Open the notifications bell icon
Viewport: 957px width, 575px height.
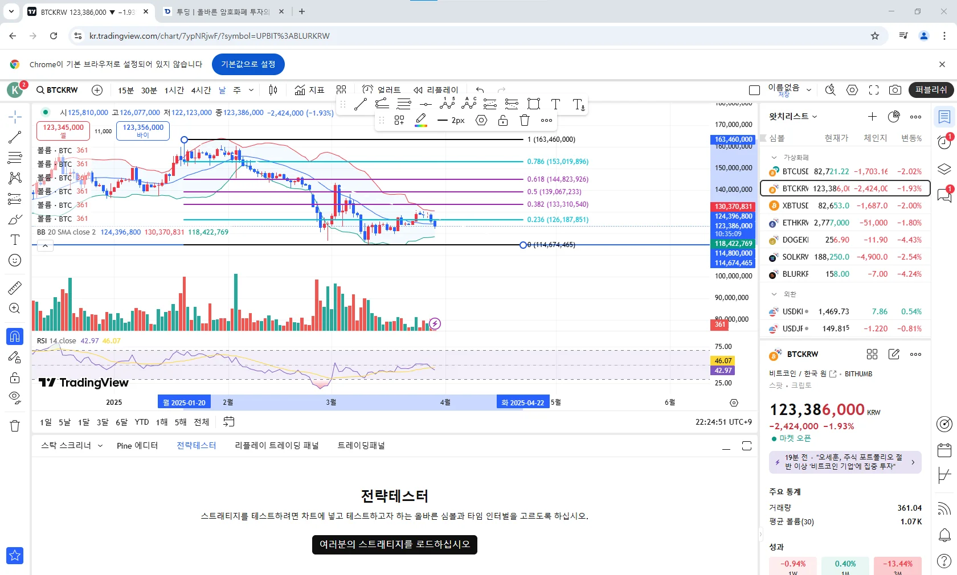coord(944,535)
